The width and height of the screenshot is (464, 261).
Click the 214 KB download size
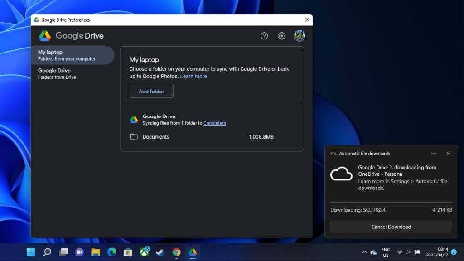[442, 210]
